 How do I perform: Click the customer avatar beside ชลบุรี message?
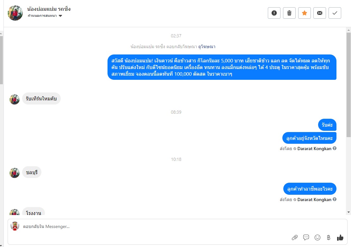[15, 173]
